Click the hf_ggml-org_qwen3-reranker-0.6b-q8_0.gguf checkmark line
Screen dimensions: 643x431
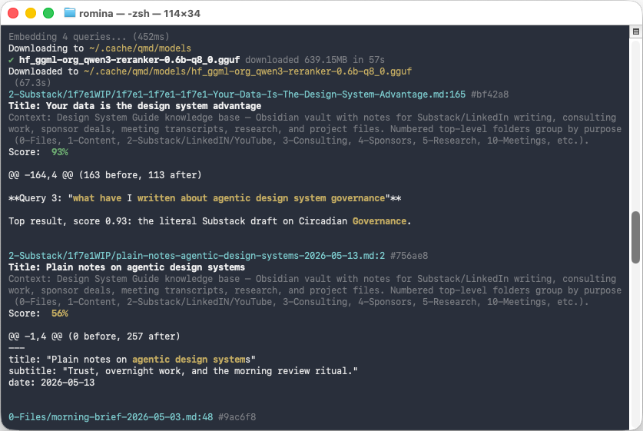(197, 60)
